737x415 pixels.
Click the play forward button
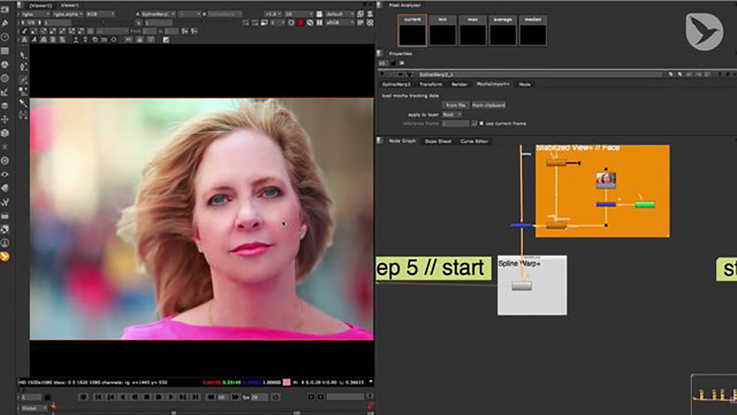pos(170,397)
